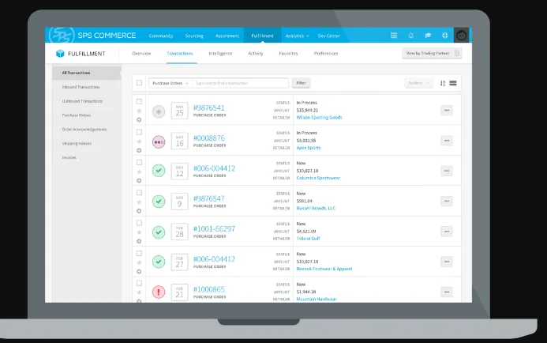Image resolution: width=547 pixels, height=343 pixels.
Task: Click the green check icon for #9876547
Action: click(x=159, y=202)
